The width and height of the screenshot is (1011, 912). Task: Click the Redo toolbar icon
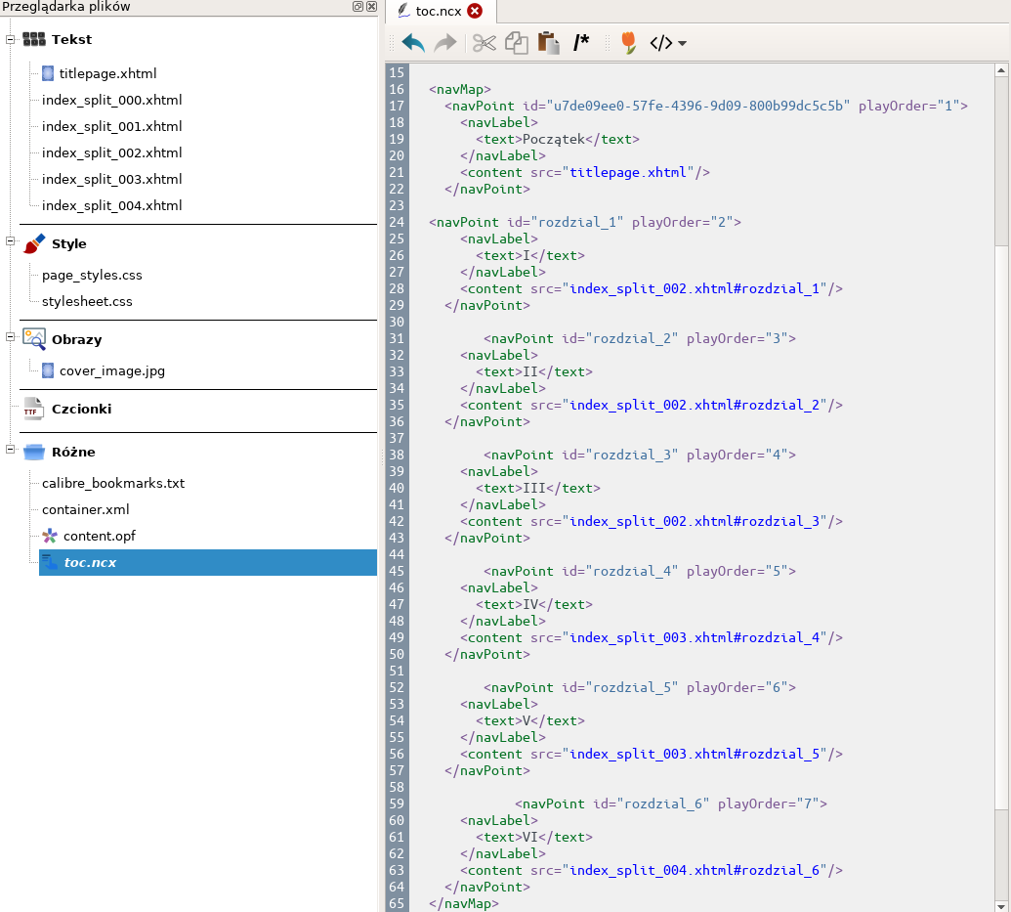click(x=445, y=43)
